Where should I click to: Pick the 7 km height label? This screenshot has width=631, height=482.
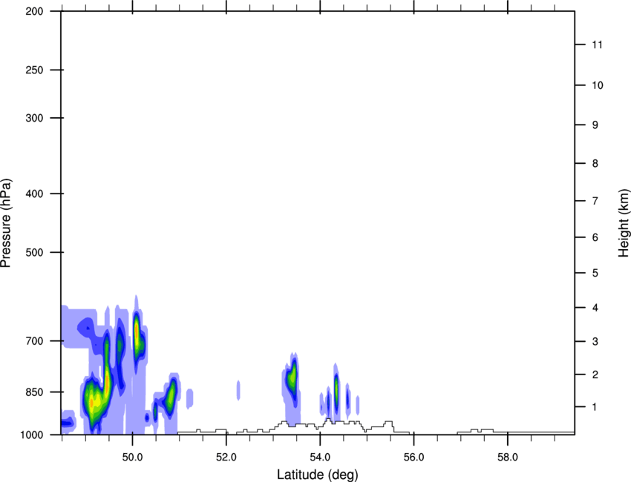[x=595, y=201]
